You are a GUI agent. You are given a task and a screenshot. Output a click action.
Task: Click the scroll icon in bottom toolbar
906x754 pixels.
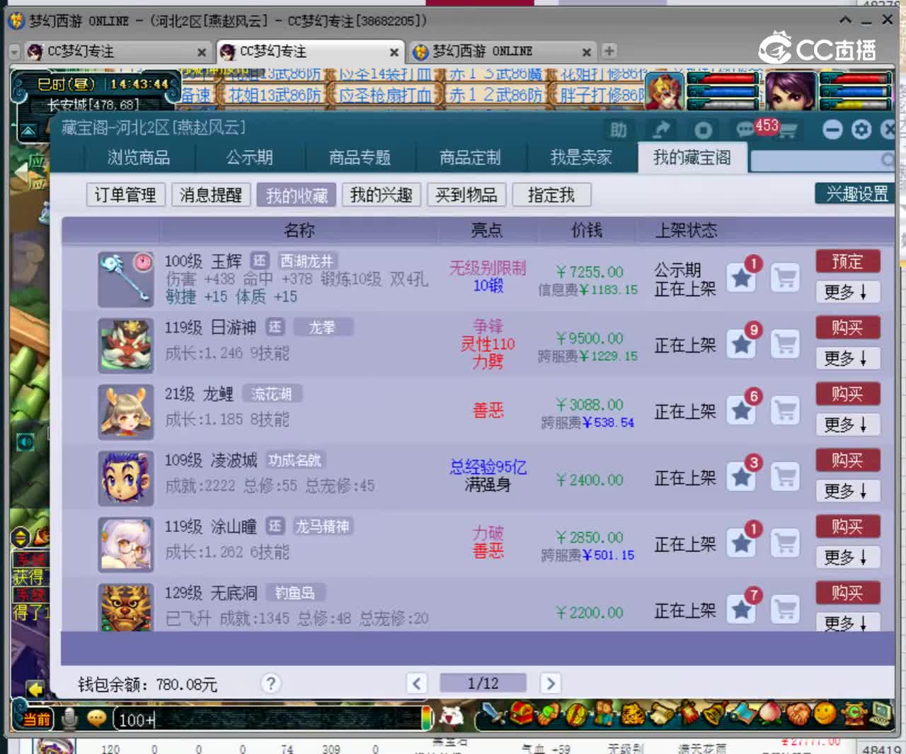[x=662, y=714]
